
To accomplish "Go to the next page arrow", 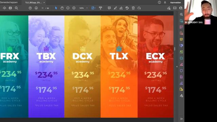I will 36,8.
